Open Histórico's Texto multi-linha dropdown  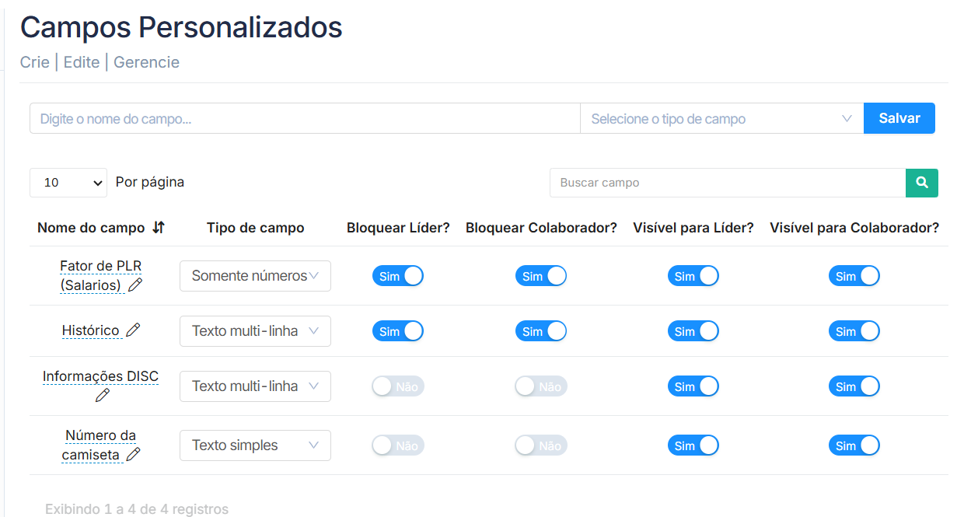click(x=255, y=331)
